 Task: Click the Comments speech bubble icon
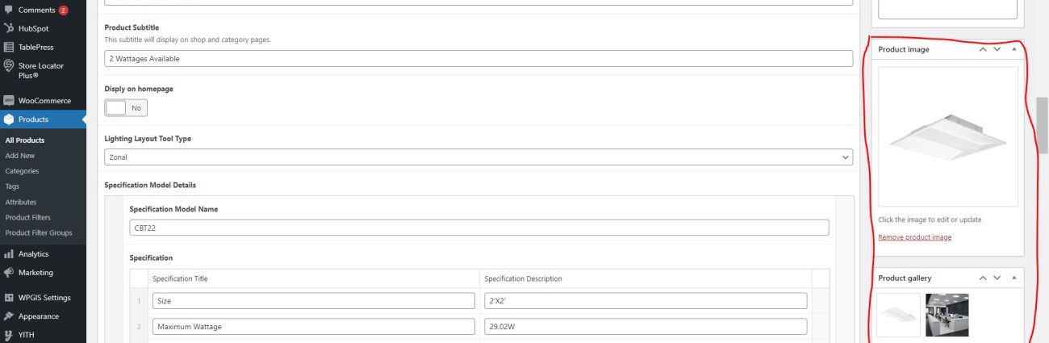point(9,10)
